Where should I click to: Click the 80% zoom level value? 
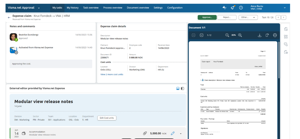tap(234, 35)
